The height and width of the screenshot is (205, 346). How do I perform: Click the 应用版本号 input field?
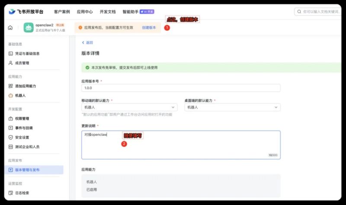tap(181, 88)
